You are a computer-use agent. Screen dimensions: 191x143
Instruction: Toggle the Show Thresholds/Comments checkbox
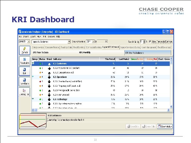(150, 42)
